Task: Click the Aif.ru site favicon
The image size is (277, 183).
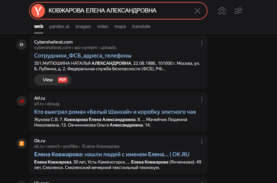Action: [x=22, y=101]
